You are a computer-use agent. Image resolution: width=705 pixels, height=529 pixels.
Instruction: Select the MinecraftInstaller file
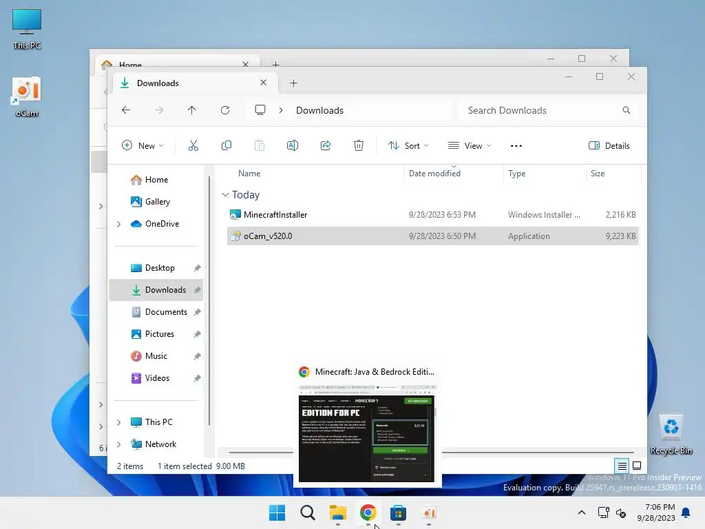(x=433, y=215)
